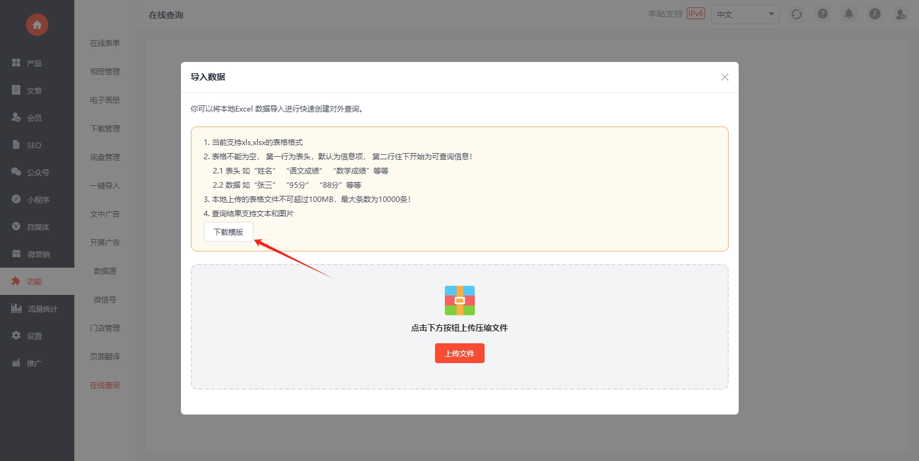
Task: Close the 导入数据 dialog
Action: pos(724,77)
